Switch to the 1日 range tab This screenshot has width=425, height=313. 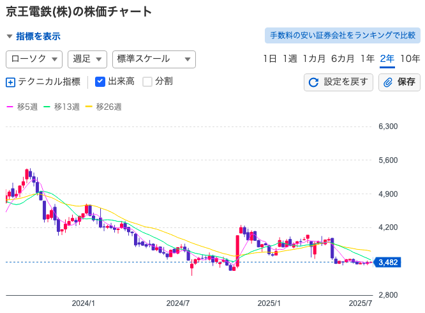(270, 59)
